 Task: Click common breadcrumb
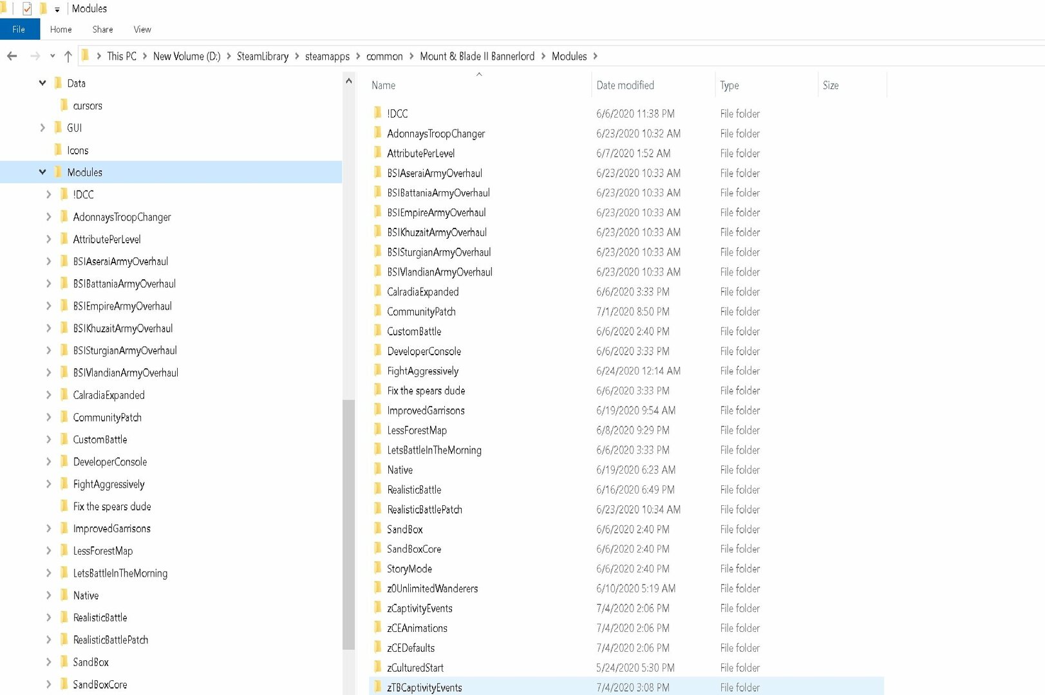[384, 56]
